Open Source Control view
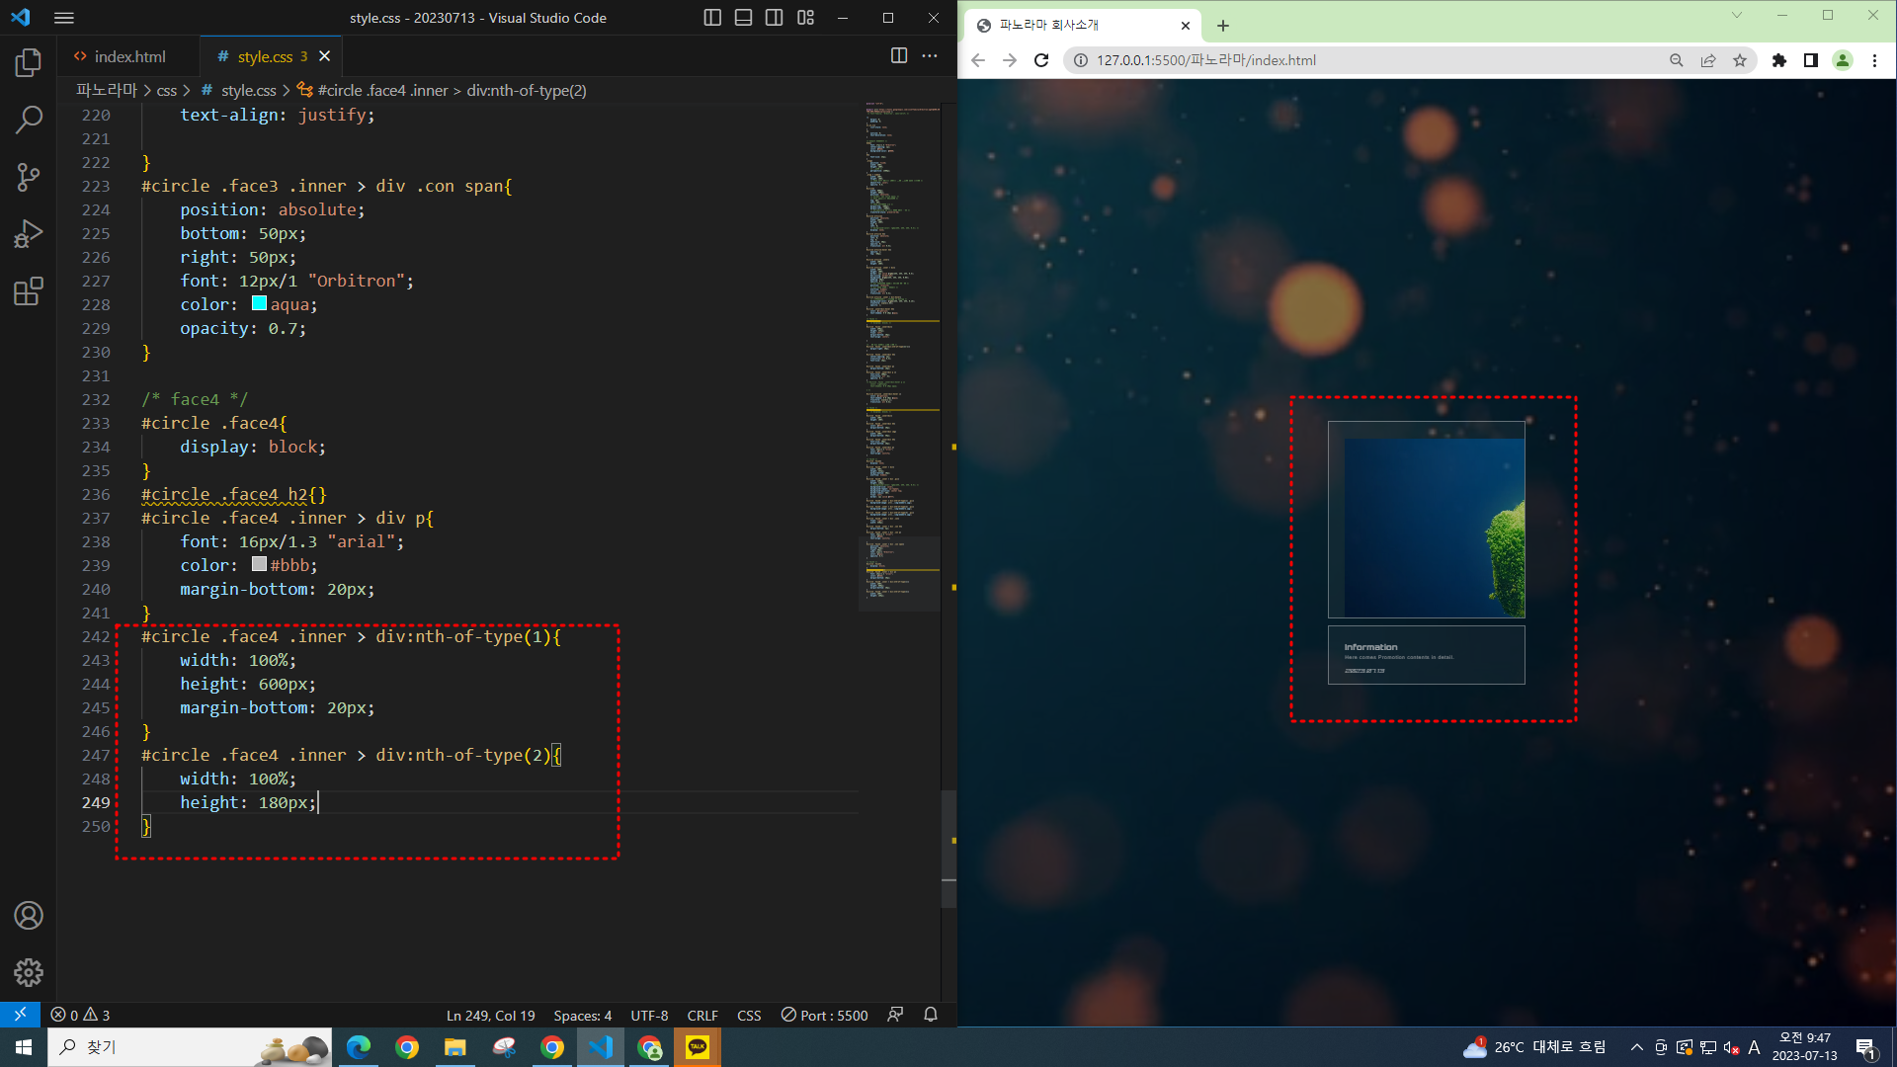 coord(29,178)
